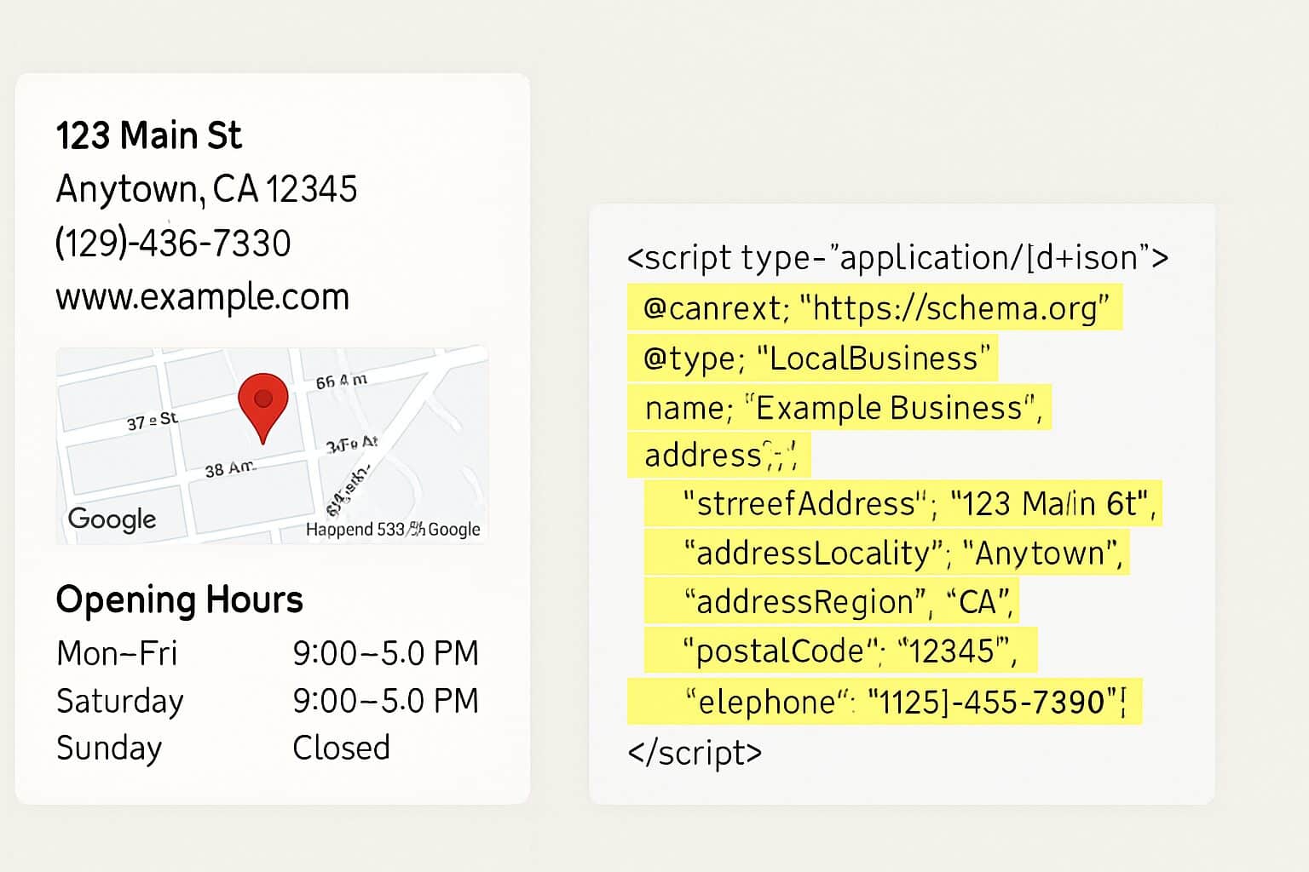Expand the address block in the code
Viewport: 1309px width, 872px height.
[720, 454]
